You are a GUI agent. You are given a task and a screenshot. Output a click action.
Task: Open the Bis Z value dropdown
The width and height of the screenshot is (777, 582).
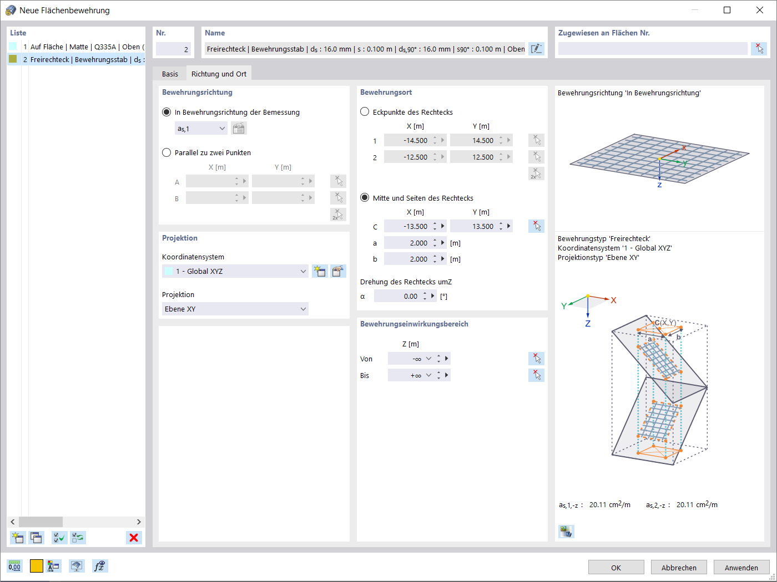pyautogui.click(x=428, y=375)
